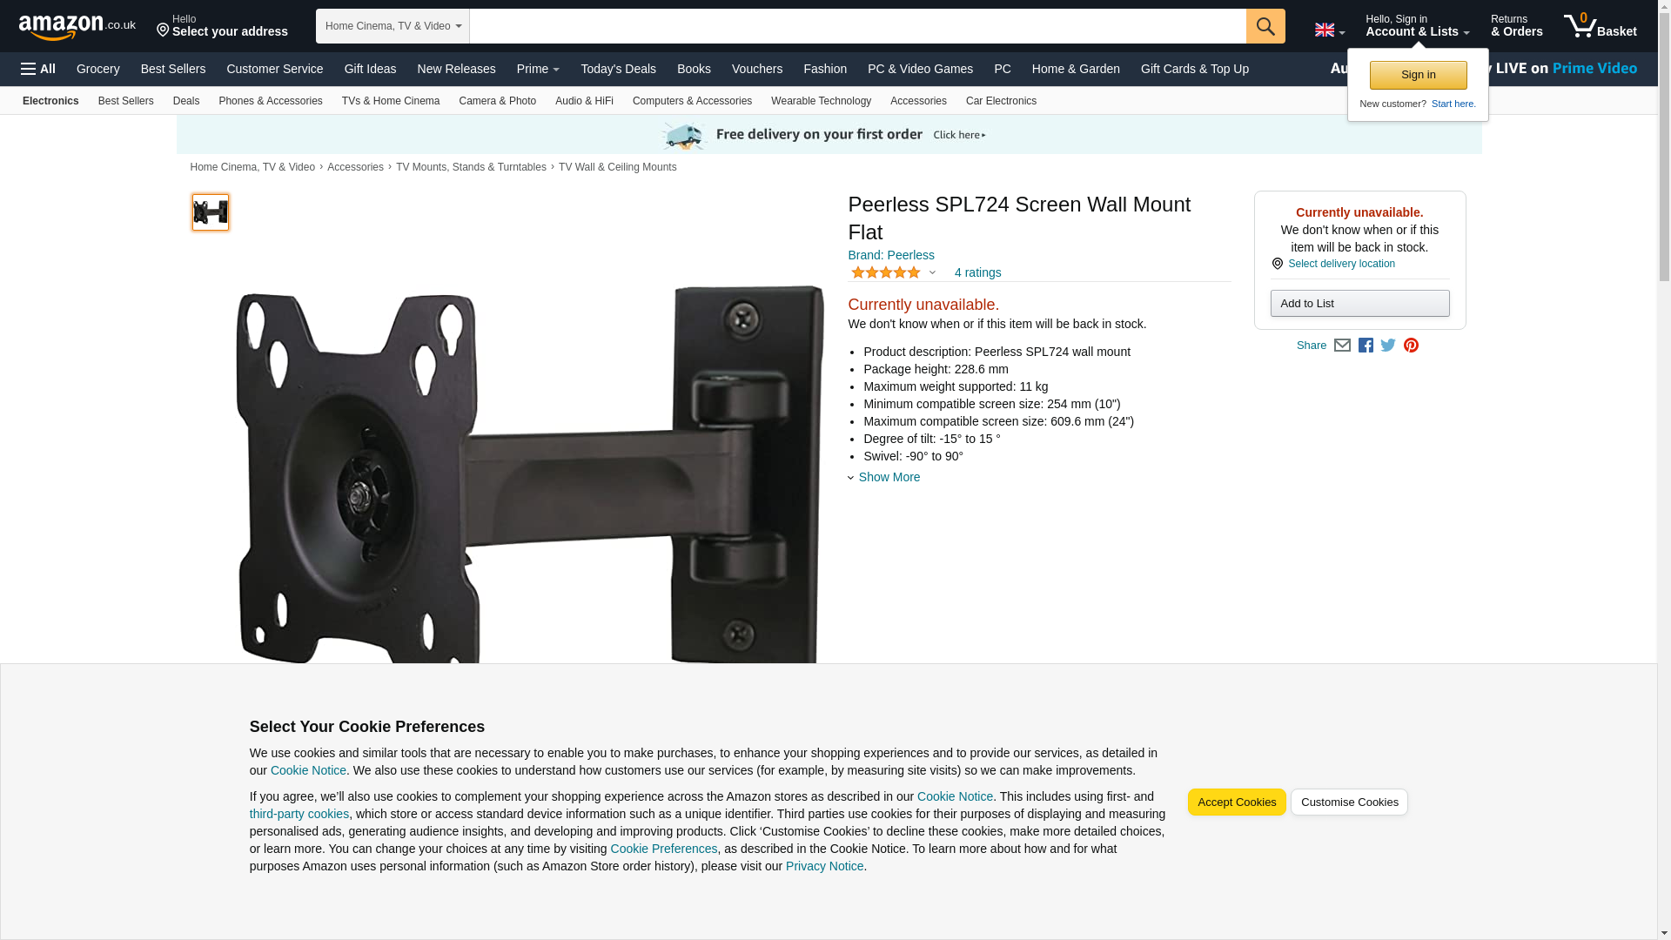Share product on Facebook icon

1366,346
